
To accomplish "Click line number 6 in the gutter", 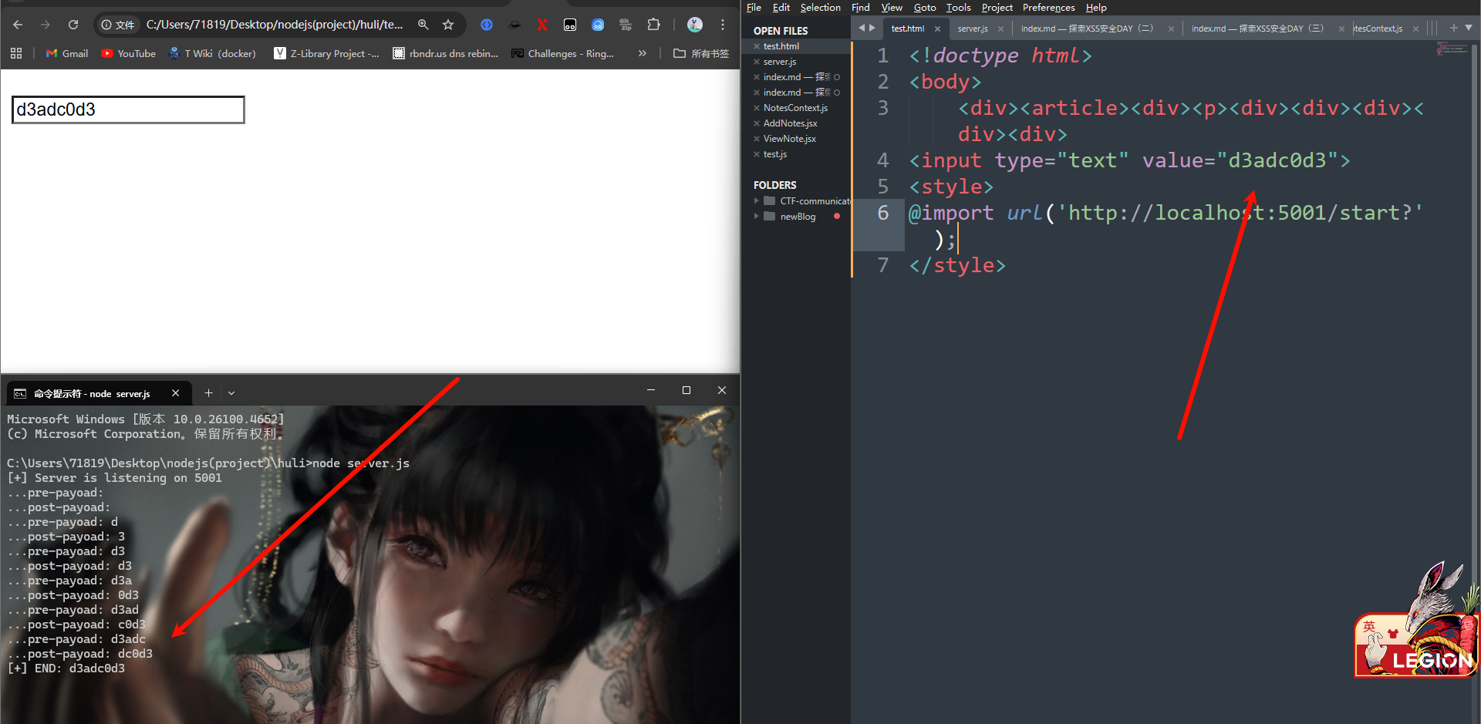I will pyautogui.click(x=883, y=213).
